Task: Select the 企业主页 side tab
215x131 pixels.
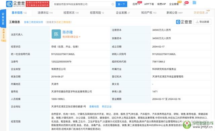Action: [3, 19]
